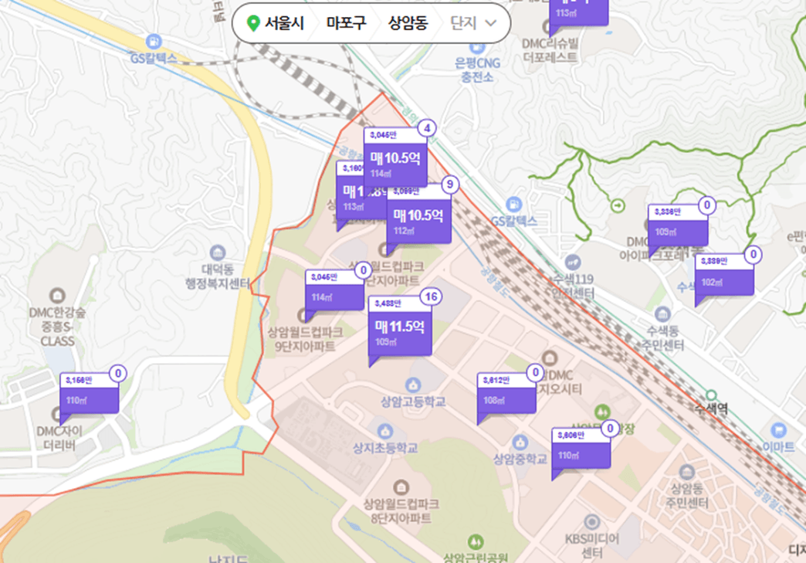Viewport: 806px width, 563px height.
Task: Click the 상지초등학교 school icon
Action: [x=385, y=431]
